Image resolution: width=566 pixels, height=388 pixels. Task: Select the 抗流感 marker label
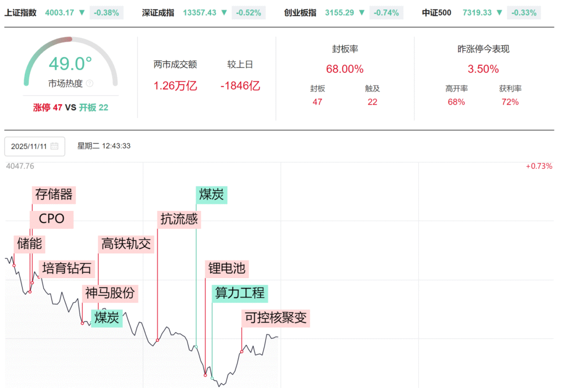pos(179,219)
